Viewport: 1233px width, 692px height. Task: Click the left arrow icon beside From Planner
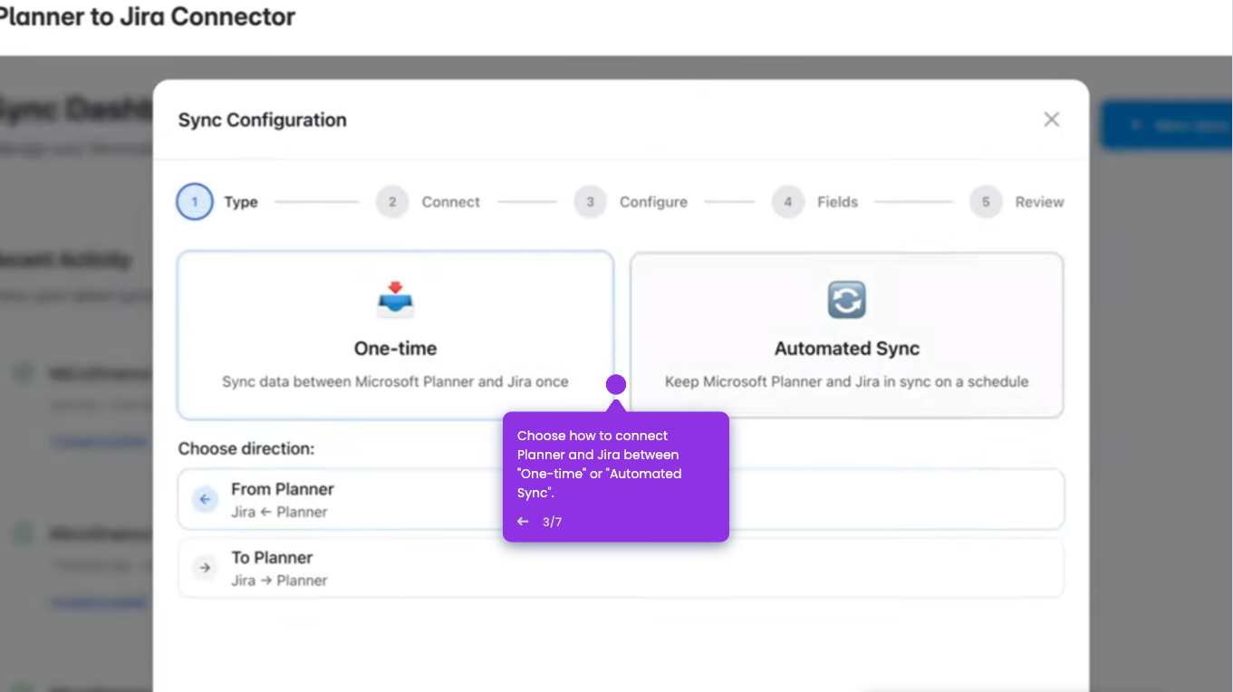pos(205,499)
